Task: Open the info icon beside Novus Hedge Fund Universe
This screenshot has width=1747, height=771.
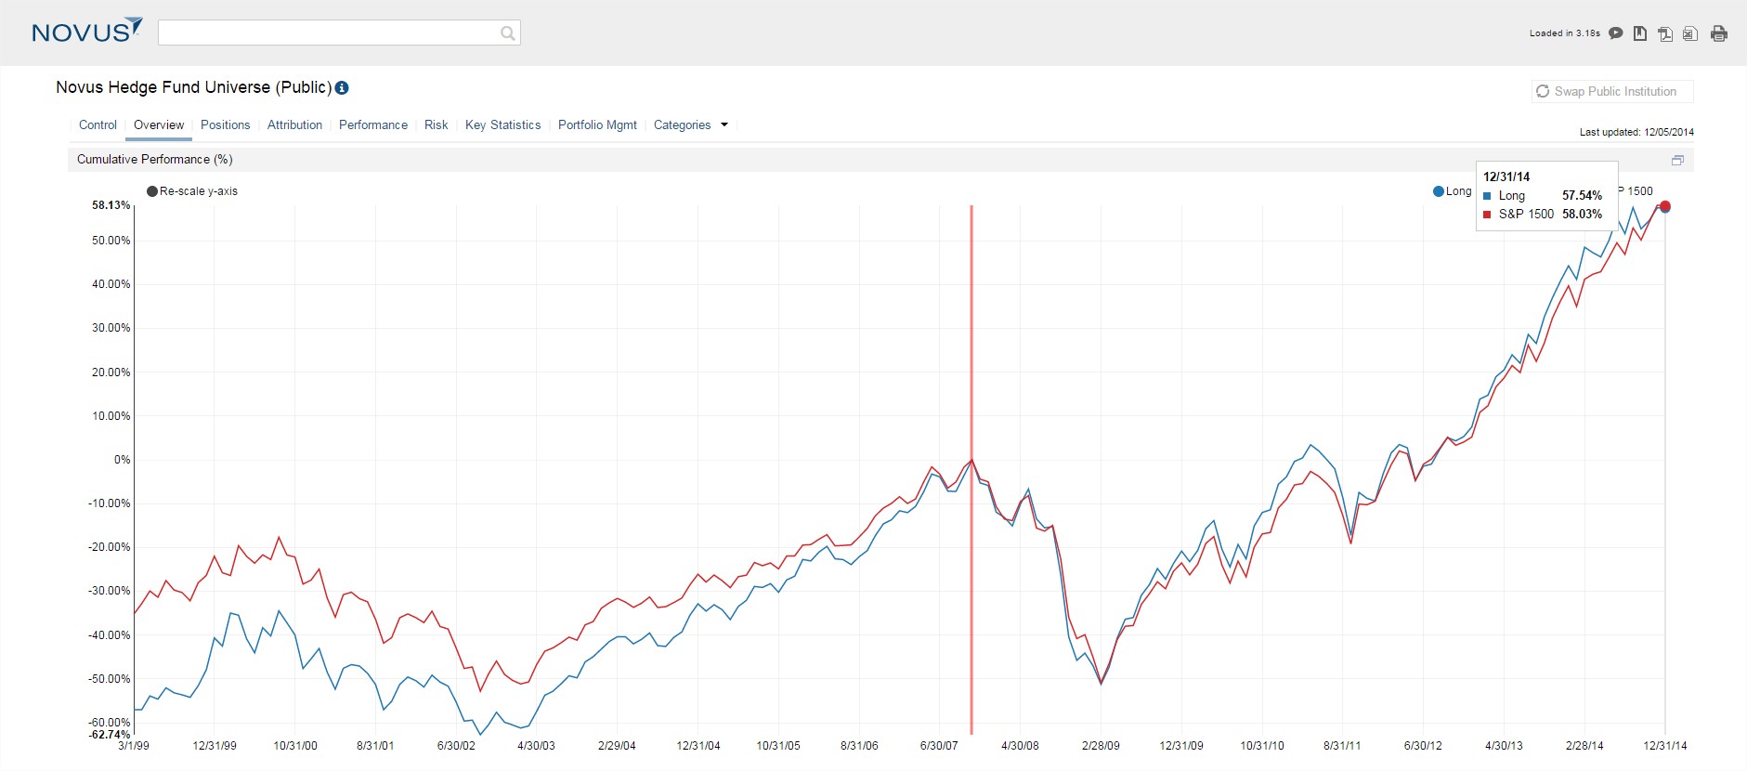Action: pyautogui.click(x=342, y=88)
